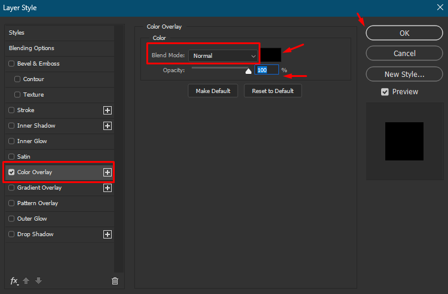
Task: Enable the Stroke checkbox
Action: 11,110
